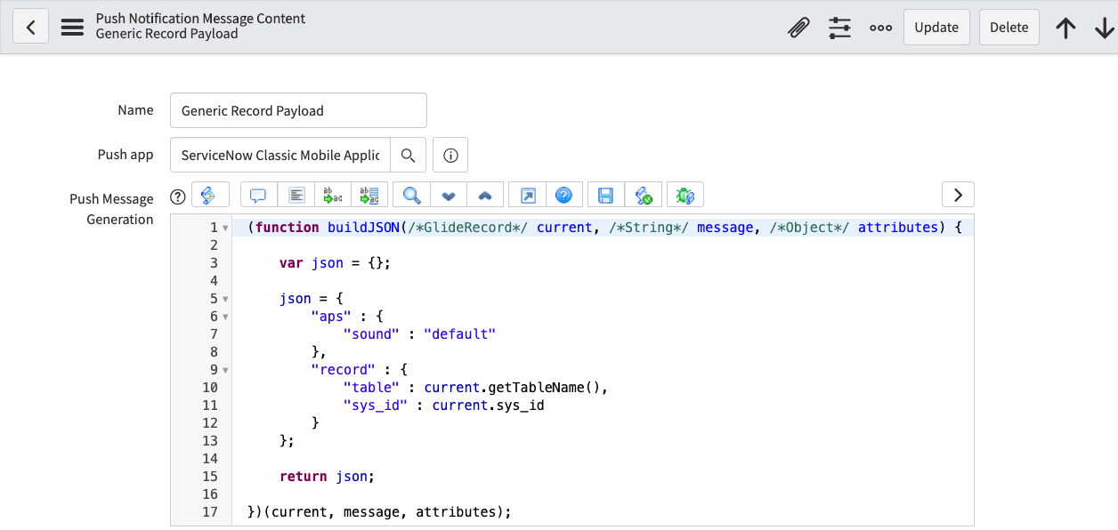Click the Update button
The width and height of the screenshot is (1118, 530).
coord(936,28)
